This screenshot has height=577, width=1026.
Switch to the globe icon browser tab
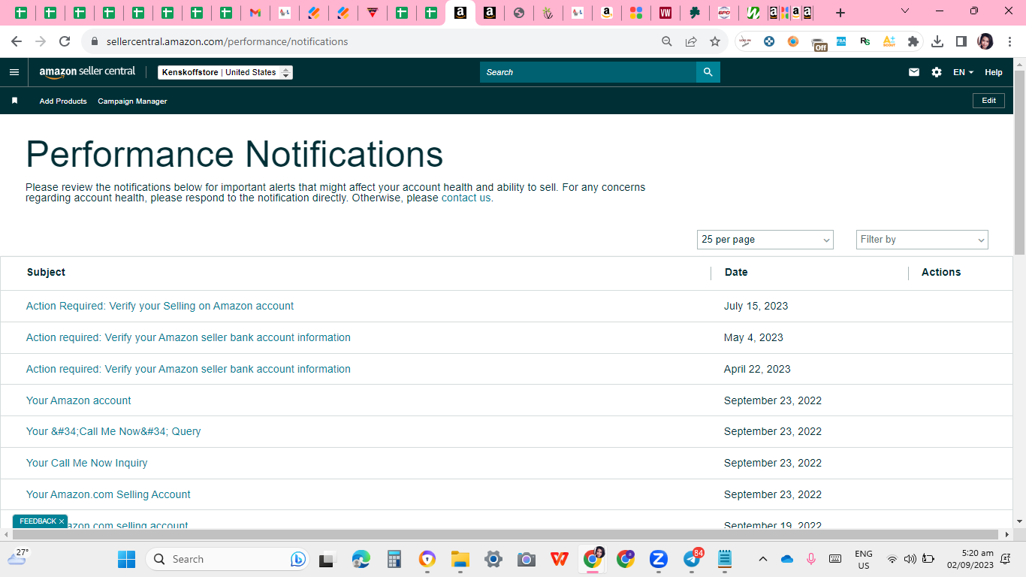coord(519,13)
